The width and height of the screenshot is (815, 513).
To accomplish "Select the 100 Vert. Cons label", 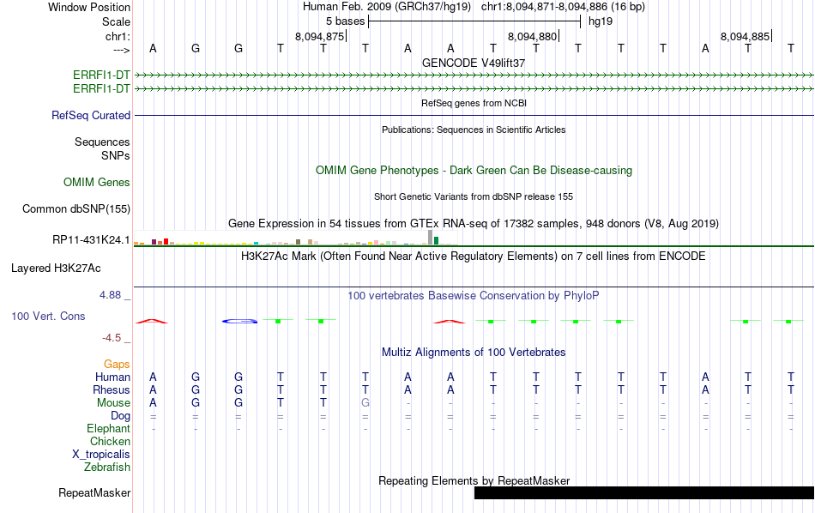I will [48, 316].
